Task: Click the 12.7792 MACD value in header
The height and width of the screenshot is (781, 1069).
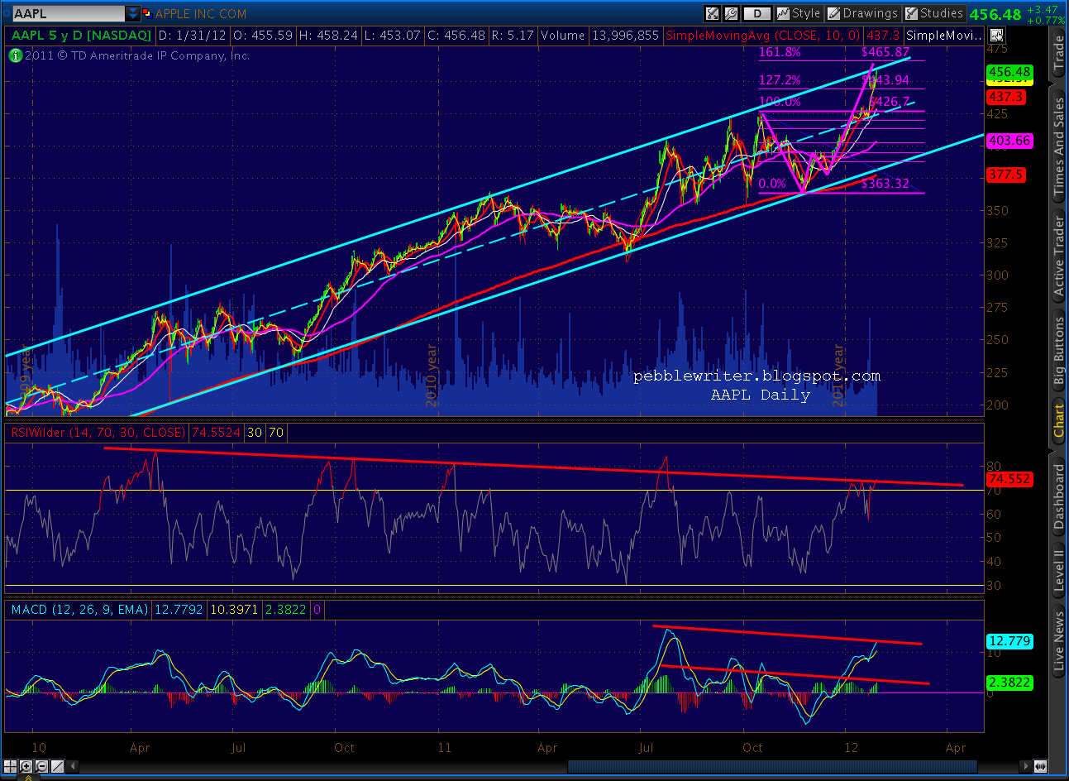Action: click(x=178, y=610)
